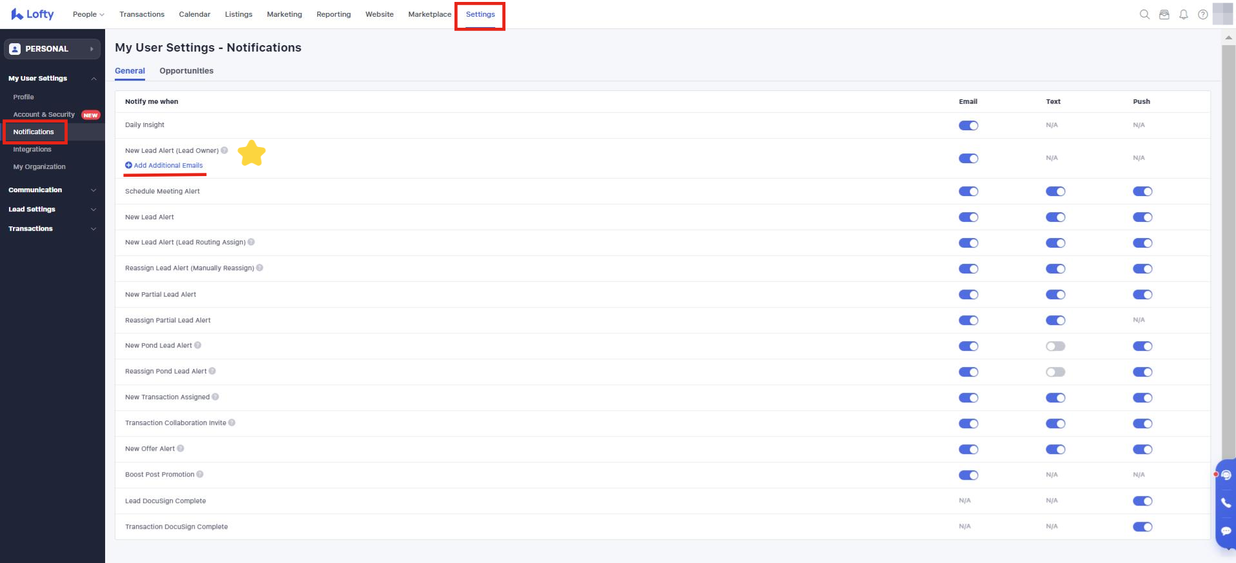Click the help question mark icon

(1202, 14)
